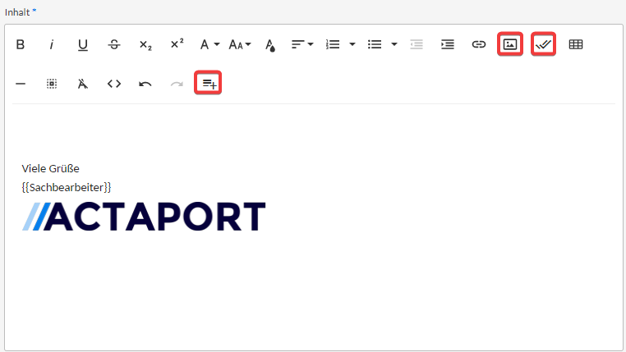The width and height of the screenshot is (626, 352).
Task: Click the double checkmark icon
Action: coord(543,44)
